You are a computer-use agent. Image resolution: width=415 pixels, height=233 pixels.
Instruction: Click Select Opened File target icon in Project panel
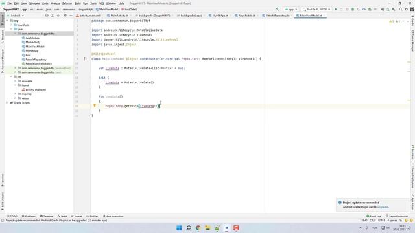[47, 16]
